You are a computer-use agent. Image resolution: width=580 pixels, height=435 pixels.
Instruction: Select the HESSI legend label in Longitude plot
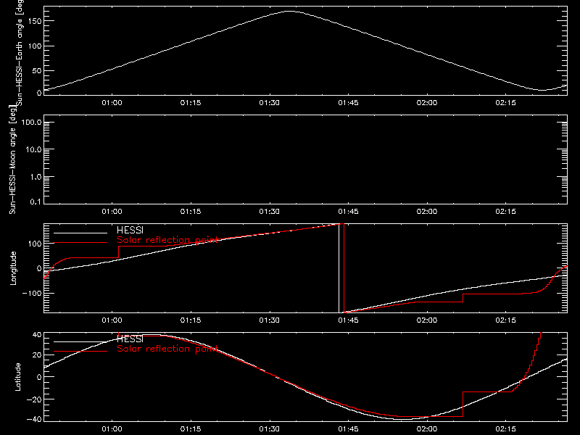click(130, 230)
